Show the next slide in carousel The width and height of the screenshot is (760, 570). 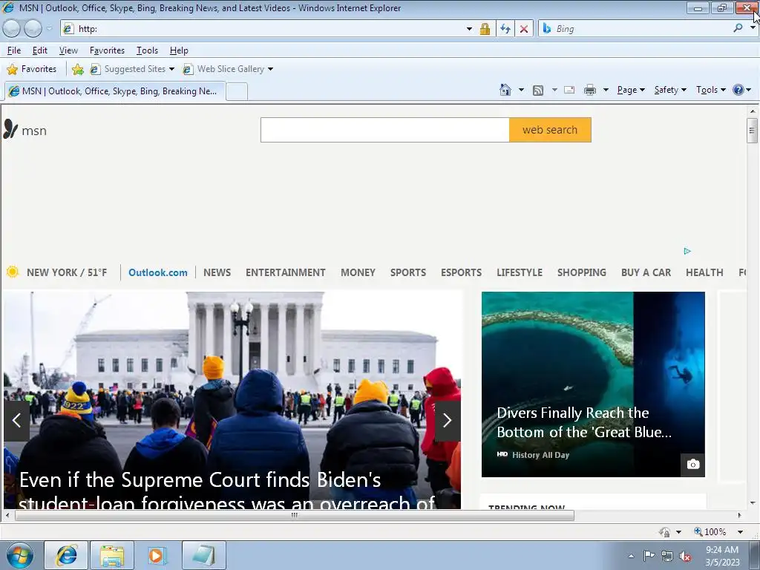point(448,420)
